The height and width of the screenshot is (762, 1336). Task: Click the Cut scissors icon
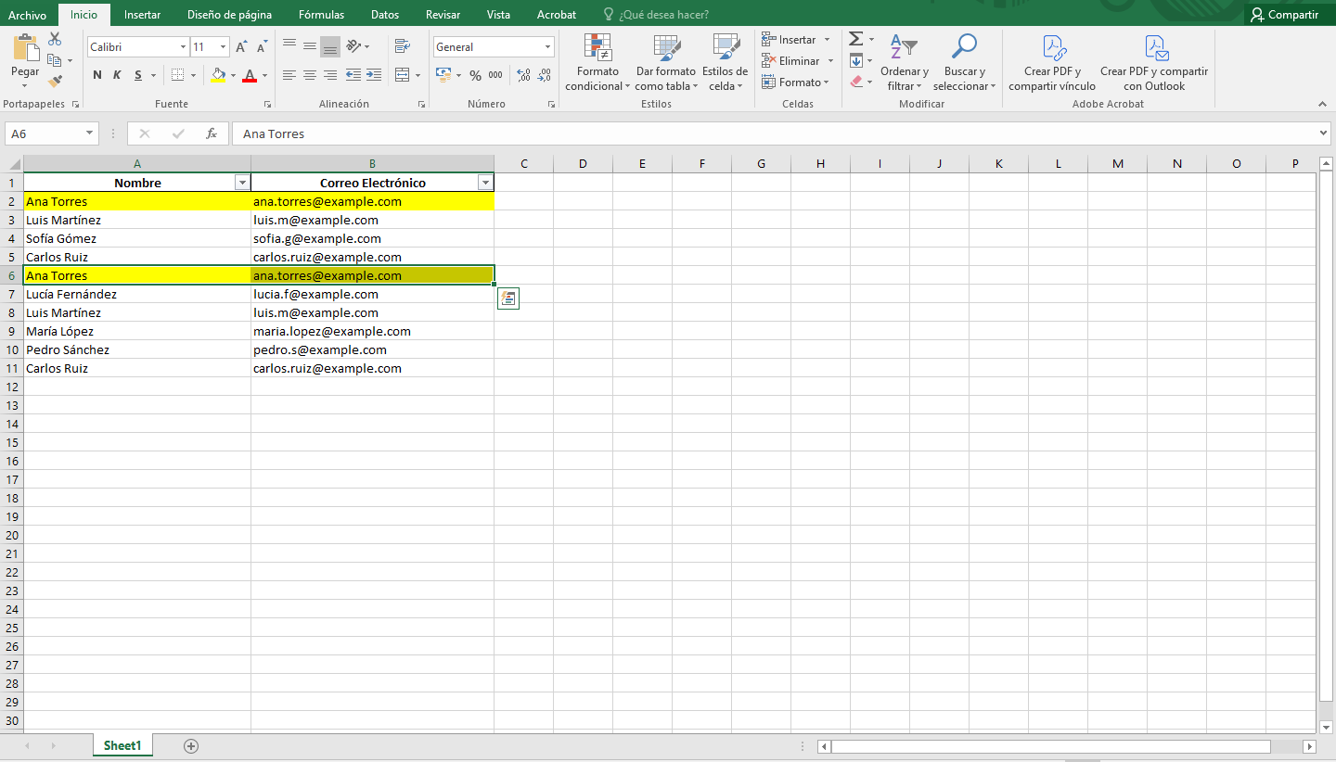click(x=55, y=40)
